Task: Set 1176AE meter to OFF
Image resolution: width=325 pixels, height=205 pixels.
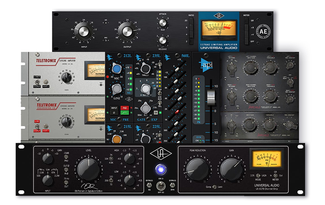Action: [x=246, y=42]
